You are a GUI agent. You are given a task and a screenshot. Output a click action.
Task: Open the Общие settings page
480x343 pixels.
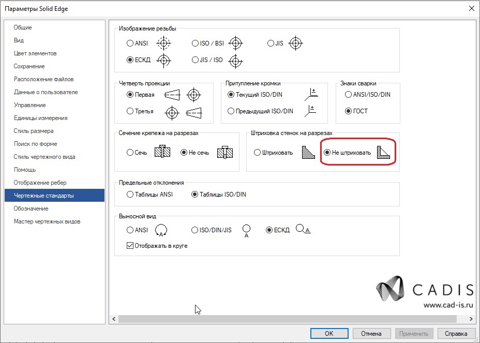pyautogui.click(x=54, y=27)
